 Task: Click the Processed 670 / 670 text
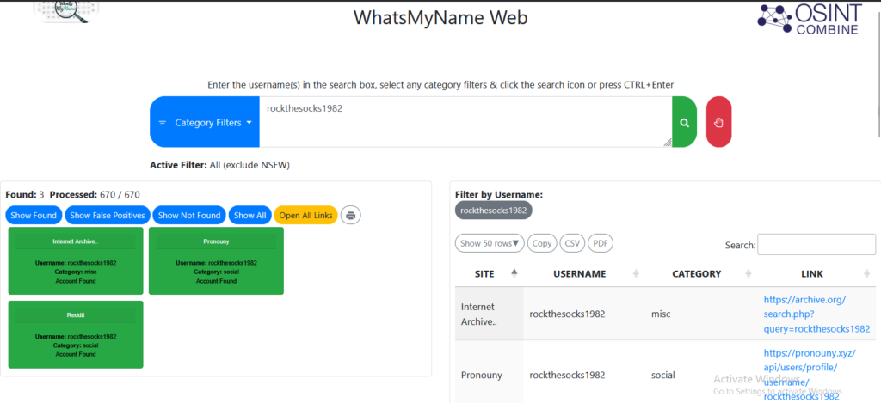[95, 195]
